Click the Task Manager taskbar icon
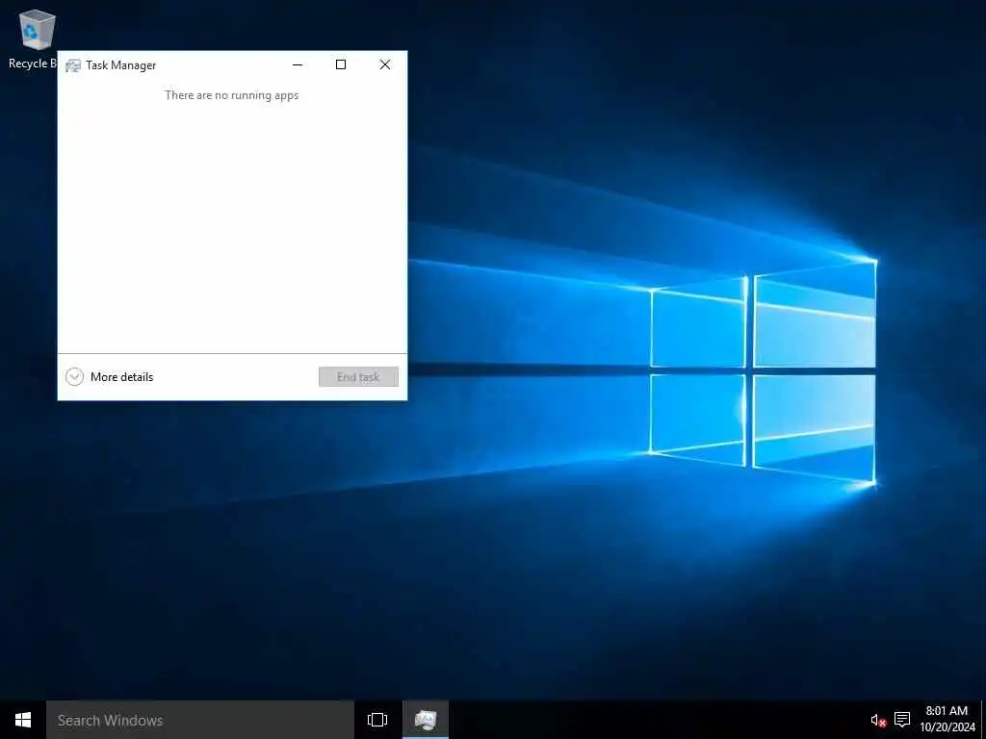Image resolution: width=986 pixels, height=739 pixels. [x=426, y=720]
